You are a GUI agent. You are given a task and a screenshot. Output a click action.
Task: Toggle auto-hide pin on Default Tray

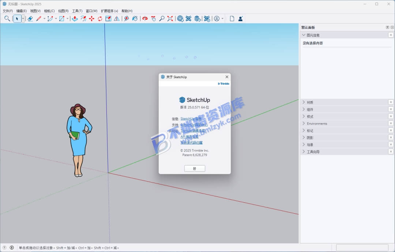pos(387,27)
